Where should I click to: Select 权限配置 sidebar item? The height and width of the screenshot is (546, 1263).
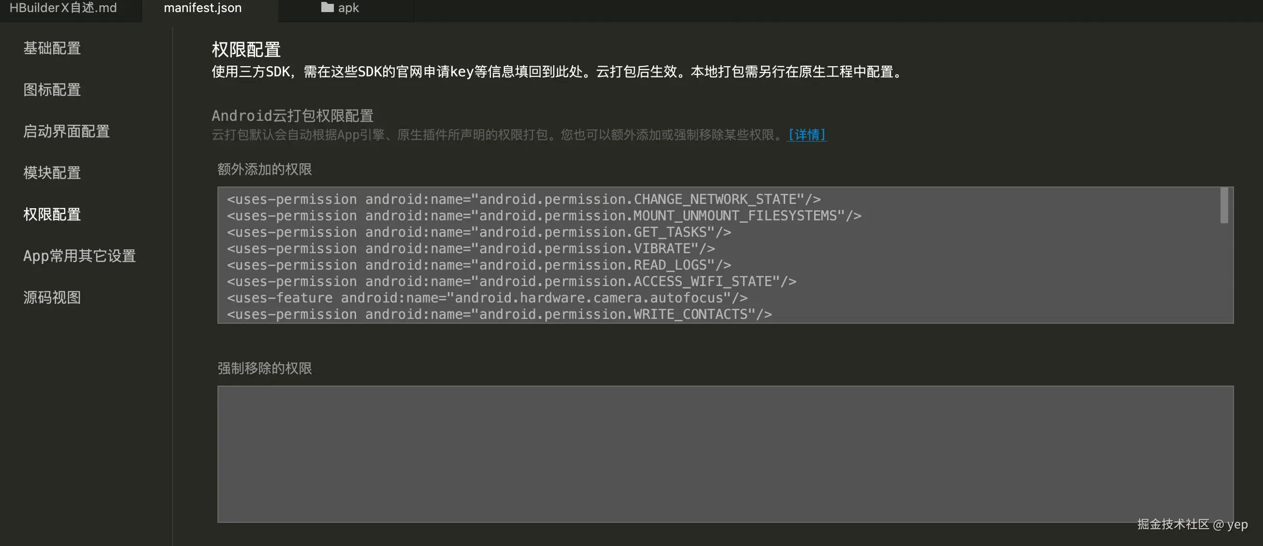click(52, 214)
